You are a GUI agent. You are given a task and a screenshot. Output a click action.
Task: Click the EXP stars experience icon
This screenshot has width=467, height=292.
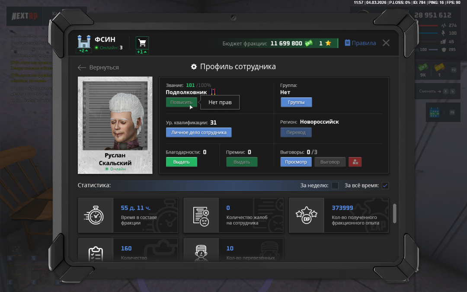(x=306, y=215)
